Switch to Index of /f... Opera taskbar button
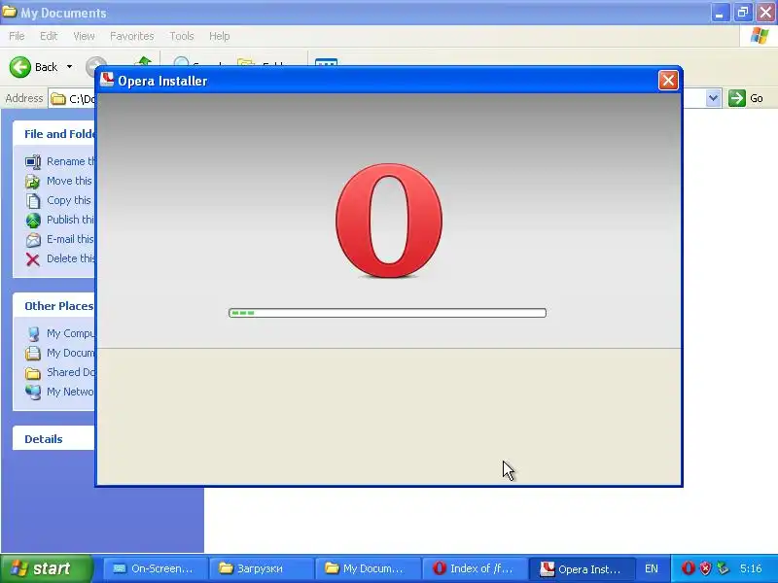 click(x=475, y=568)
